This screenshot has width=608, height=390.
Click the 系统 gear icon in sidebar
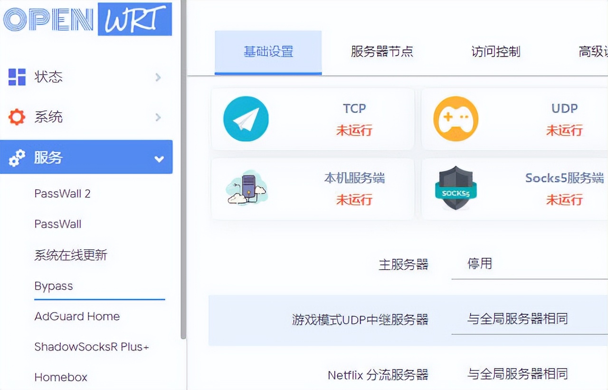coord(16,117)
